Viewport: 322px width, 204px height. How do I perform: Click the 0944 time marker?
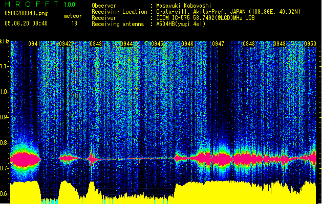pyautogui.click(x=126, y=44)
